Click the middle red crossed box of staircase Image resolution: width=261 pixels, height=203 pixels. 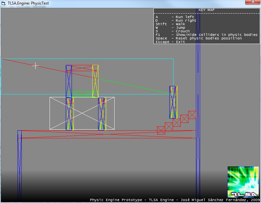coord(176,123)
